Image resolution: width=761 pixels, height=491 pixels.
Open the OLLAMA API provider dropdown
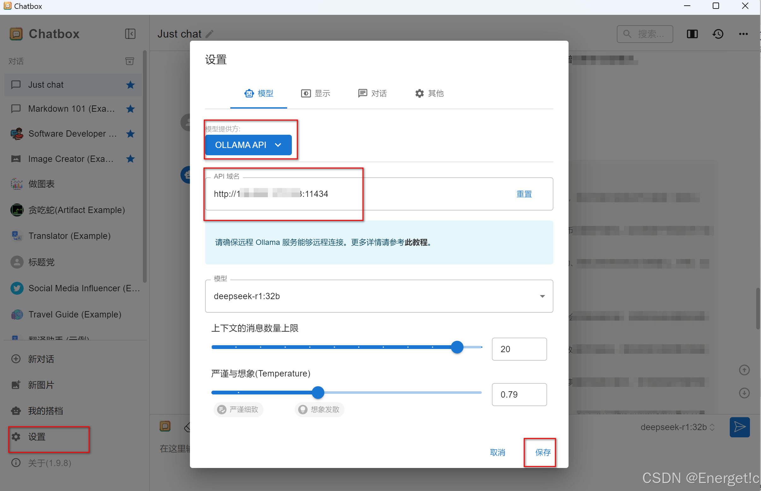(x=248, y=145)
